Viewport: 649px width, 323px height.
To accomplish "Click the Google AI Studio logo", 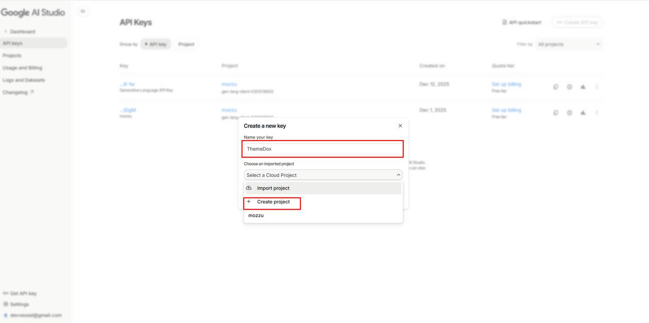I will [33, 13].
